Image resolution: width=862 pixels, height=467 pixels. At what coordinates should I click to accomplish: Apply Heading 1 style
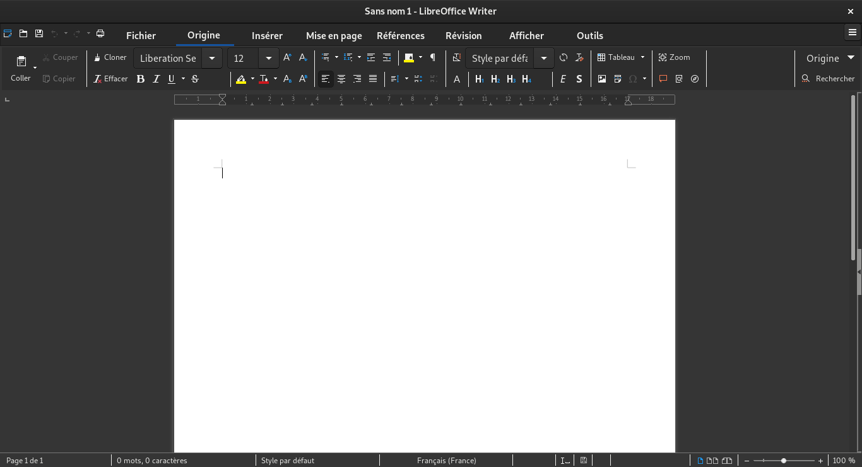479,79
